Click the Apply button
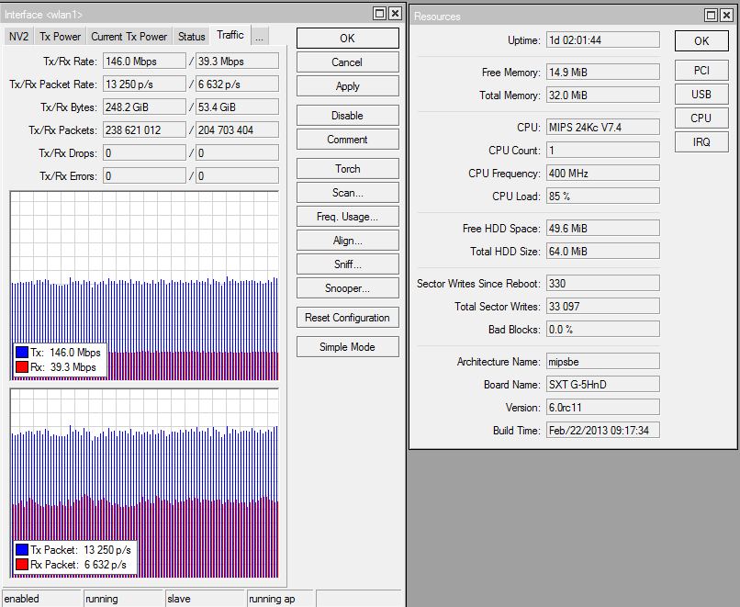 (347, 86)
